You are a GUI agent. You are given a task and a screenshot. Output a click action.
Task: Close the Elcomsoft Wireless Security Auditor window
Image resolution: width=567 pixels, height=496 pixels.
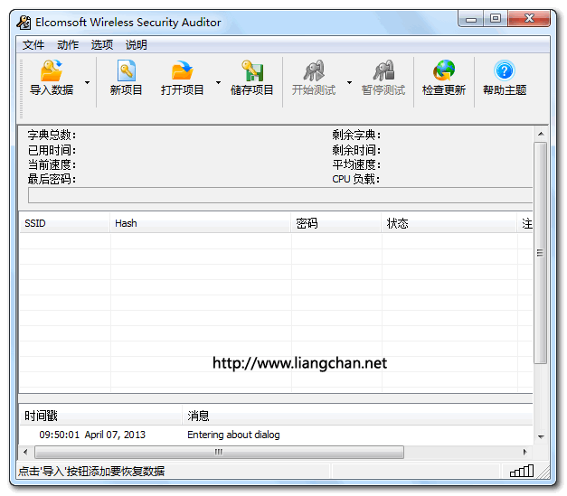coord(529,18)
